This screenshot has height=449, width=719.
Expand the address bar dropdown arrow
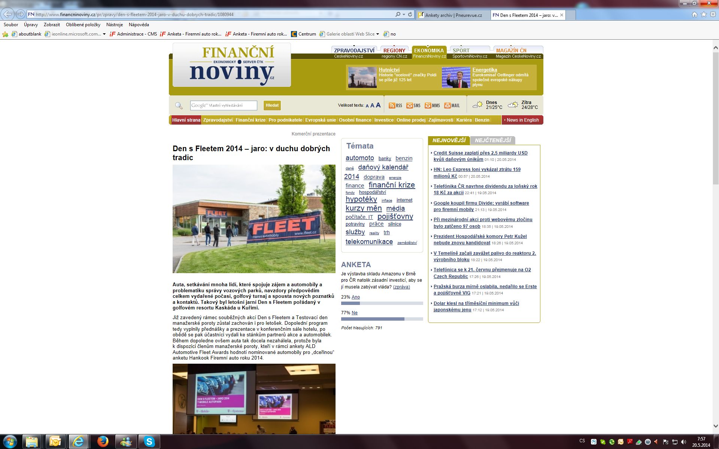click(x=404, y=15)
